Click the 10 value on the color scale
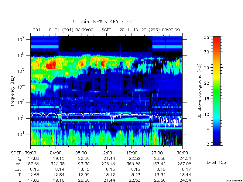 [207, 114]
